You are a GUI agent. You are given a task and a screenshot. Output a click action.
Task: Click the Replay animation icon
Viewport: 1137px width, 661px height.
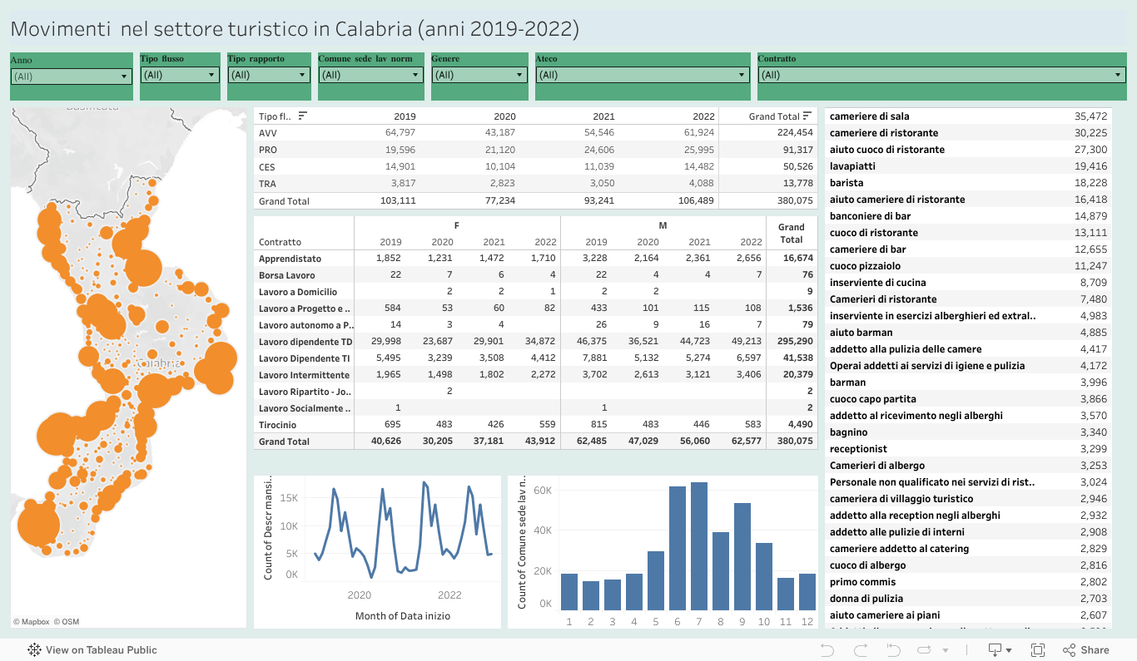(x=893, y=650)
